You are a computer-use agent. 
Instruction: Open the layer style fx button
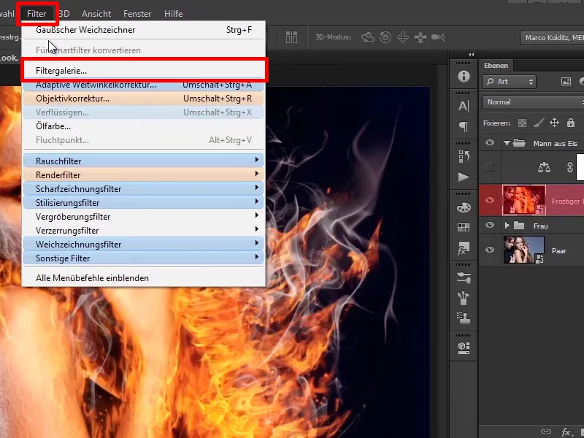pyautogui.click(x=566, y=431)
